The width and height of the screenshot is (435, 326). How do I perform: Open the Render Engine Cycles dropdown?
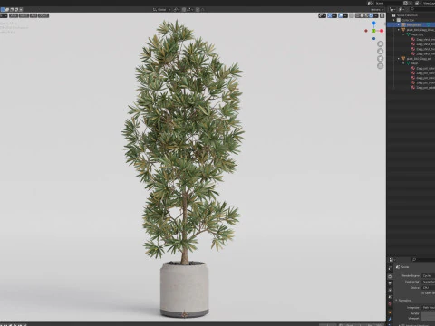[x=429, y=275]
